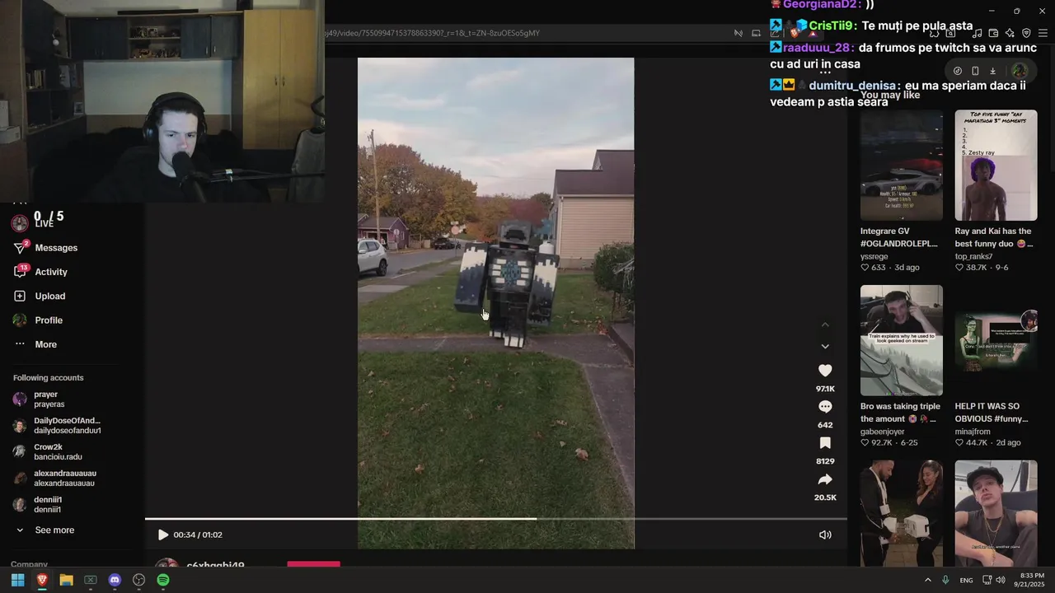Click microphone icon in system tray

point(945,580)
